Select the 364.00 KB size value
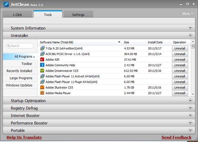This screenshot has height=142, width=198. click(130, 54)
